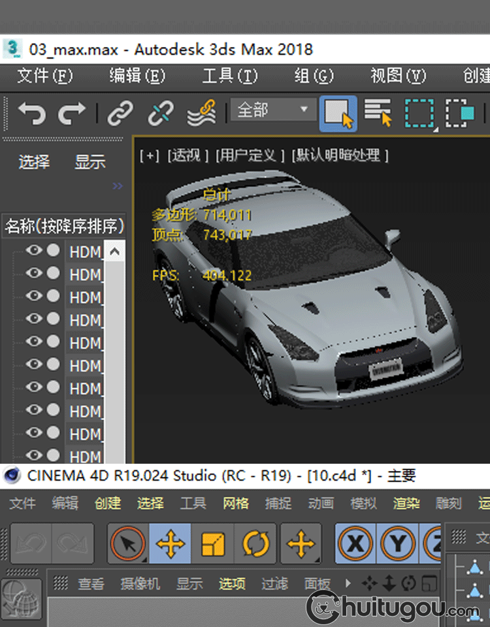The height and width of the screenshot is (627, 490).
Task: Sort by 名称(按降序排序) column header
Action: [65, 227]
